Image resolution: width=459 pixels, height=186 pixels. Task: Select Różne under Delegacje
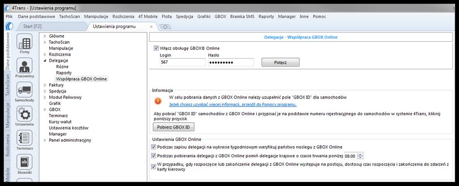click(x=62, y=66)
